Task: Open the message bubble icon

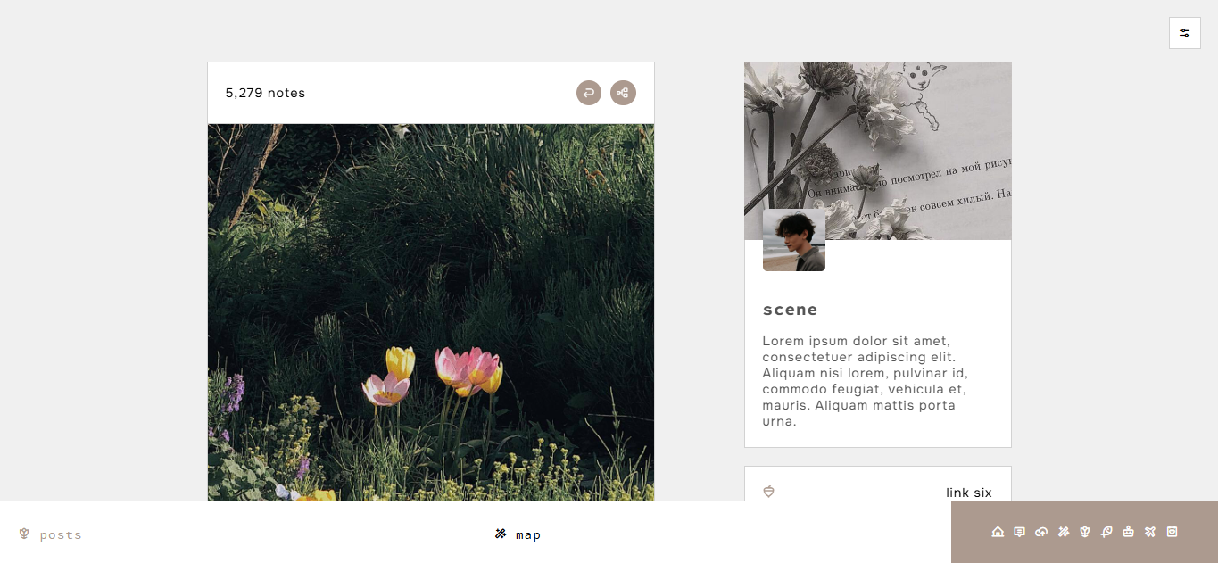Action: pyautogui.click(x=1020, y=532)
